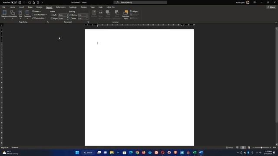
Task: Click the Page 1 of 1 indicator
Action: tap(5, 147)
